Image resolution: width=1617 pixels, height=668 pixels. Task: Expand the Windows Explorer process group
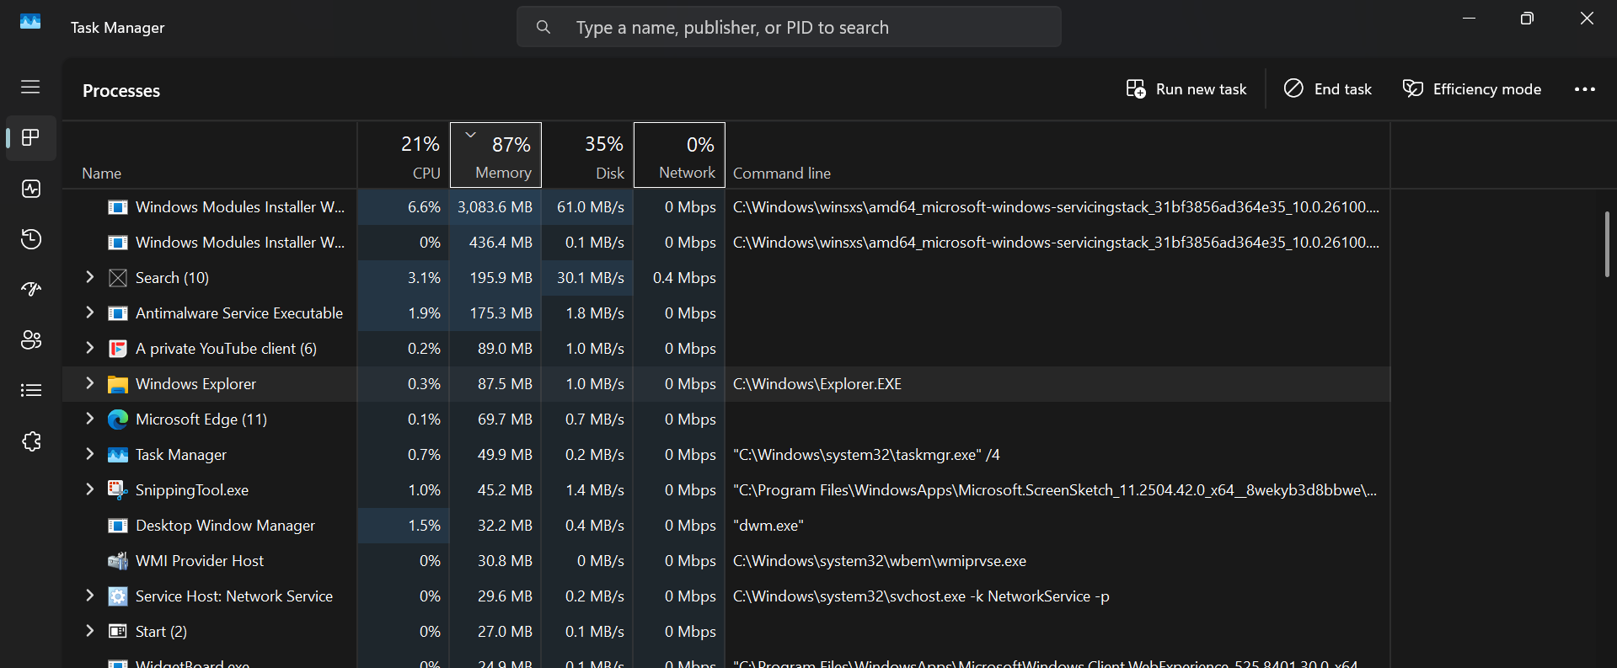[90, 382]
